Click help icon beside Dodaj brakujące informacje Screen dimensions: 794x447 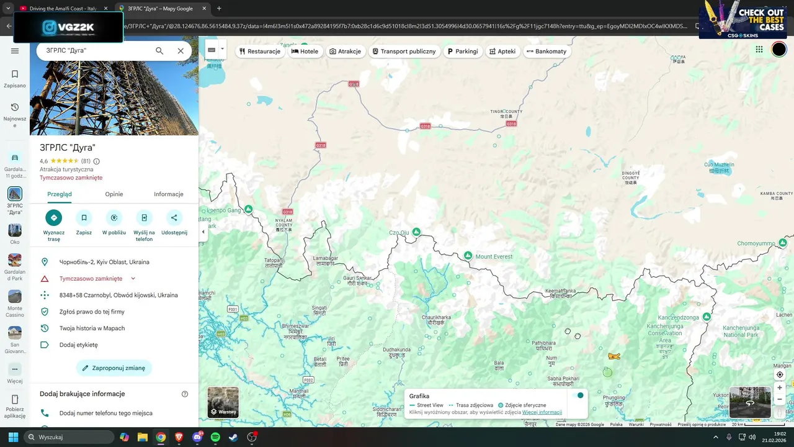point(185,394)
